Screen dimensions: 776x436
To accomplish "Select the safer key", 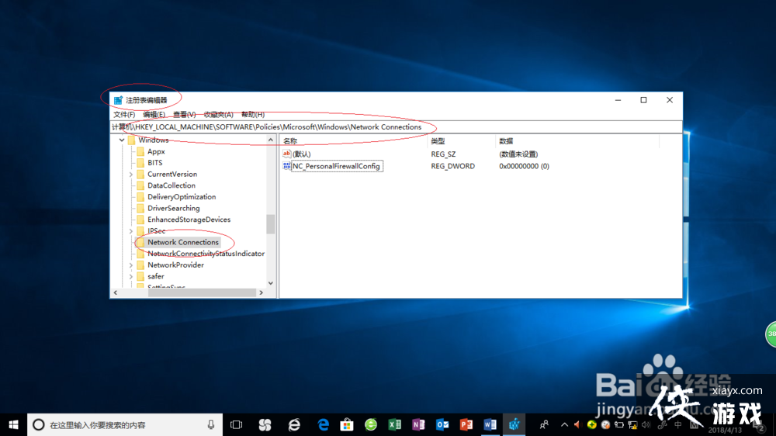I will [155, 277].
